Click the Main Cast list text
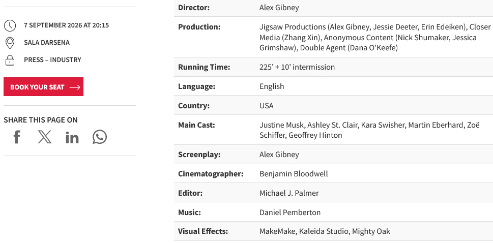The height and width of the screenshot is (243, 493). click(369, 130)
